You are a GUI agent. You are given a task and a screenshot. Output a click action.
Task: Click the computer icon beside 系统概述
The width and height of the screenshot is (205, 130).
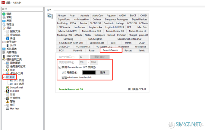pos(4,49)
